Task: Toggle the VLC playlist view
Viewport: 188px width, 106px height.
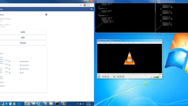Action: [x=118, y=77]
